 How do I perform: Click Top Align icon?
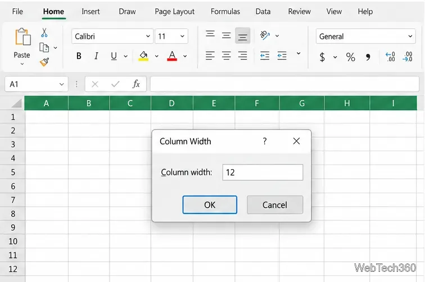(x=210, y=34)
